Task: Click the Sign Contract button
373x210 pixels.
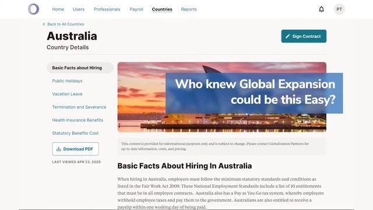Action: 304,36
